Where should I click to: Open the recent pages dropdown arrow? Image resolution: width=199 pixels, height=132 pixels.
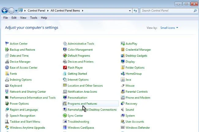16,11
